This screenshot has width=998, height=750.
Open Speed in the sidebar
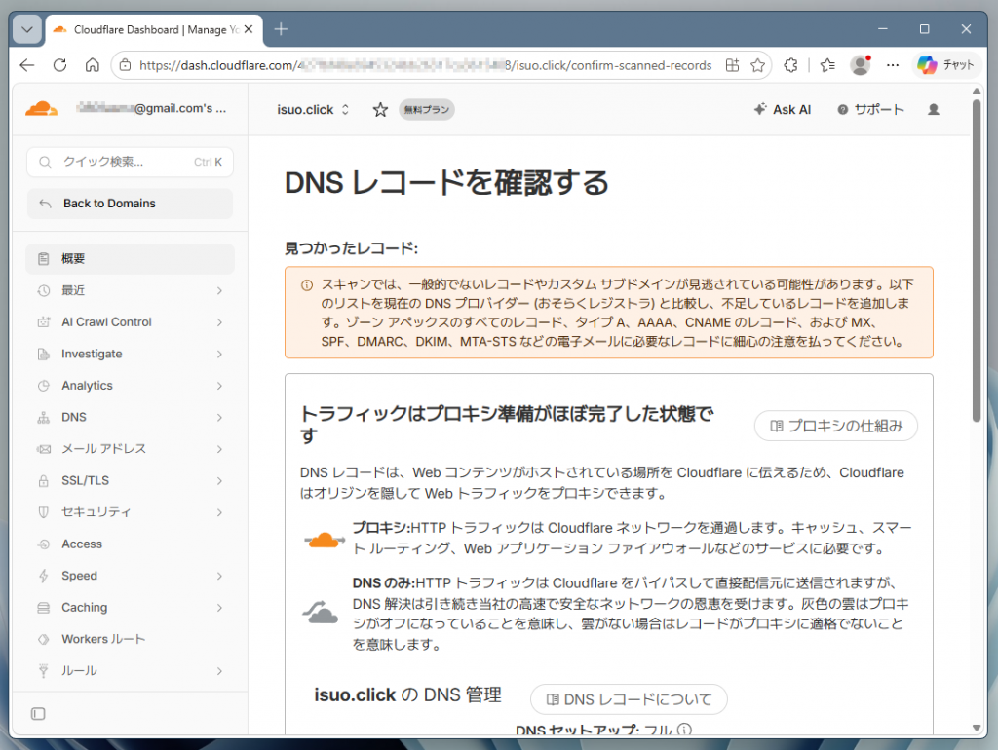click(130, 576)
